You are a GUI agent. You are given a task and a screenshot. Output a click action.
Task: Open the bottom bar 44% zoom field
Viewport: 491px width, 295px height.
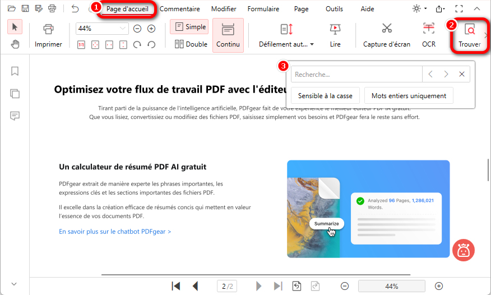click(391, 286)
